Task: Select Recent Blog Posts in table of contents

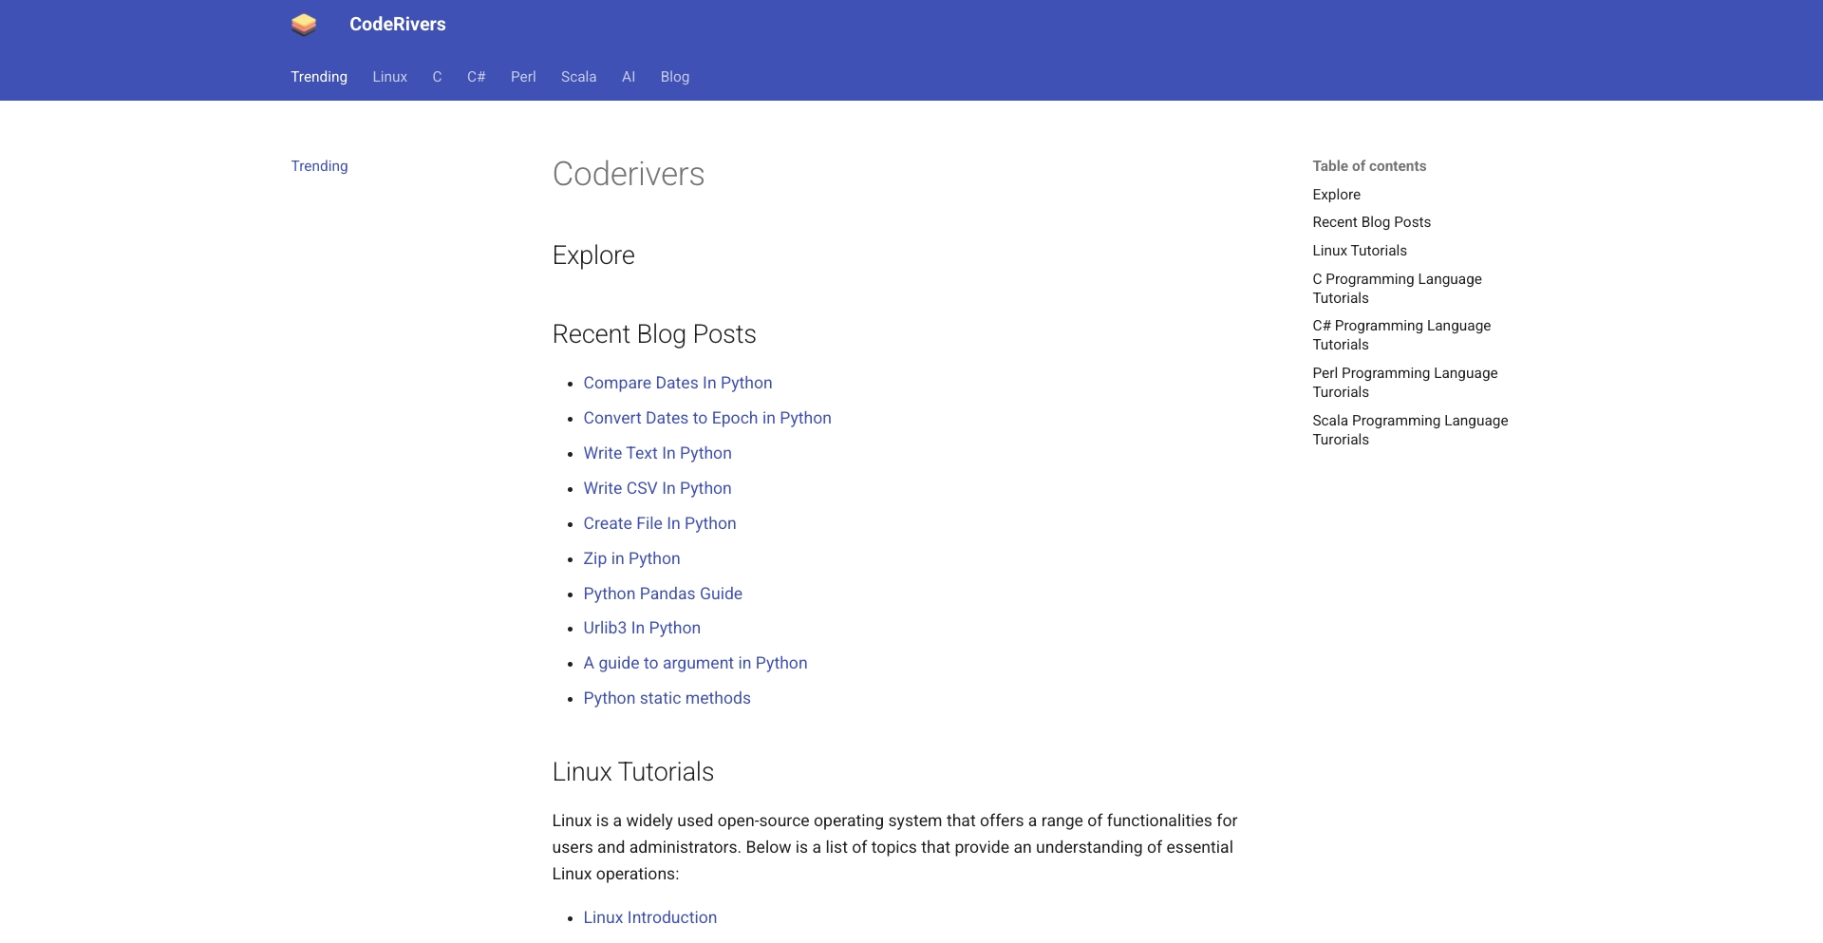Action: click(1371, 222)
